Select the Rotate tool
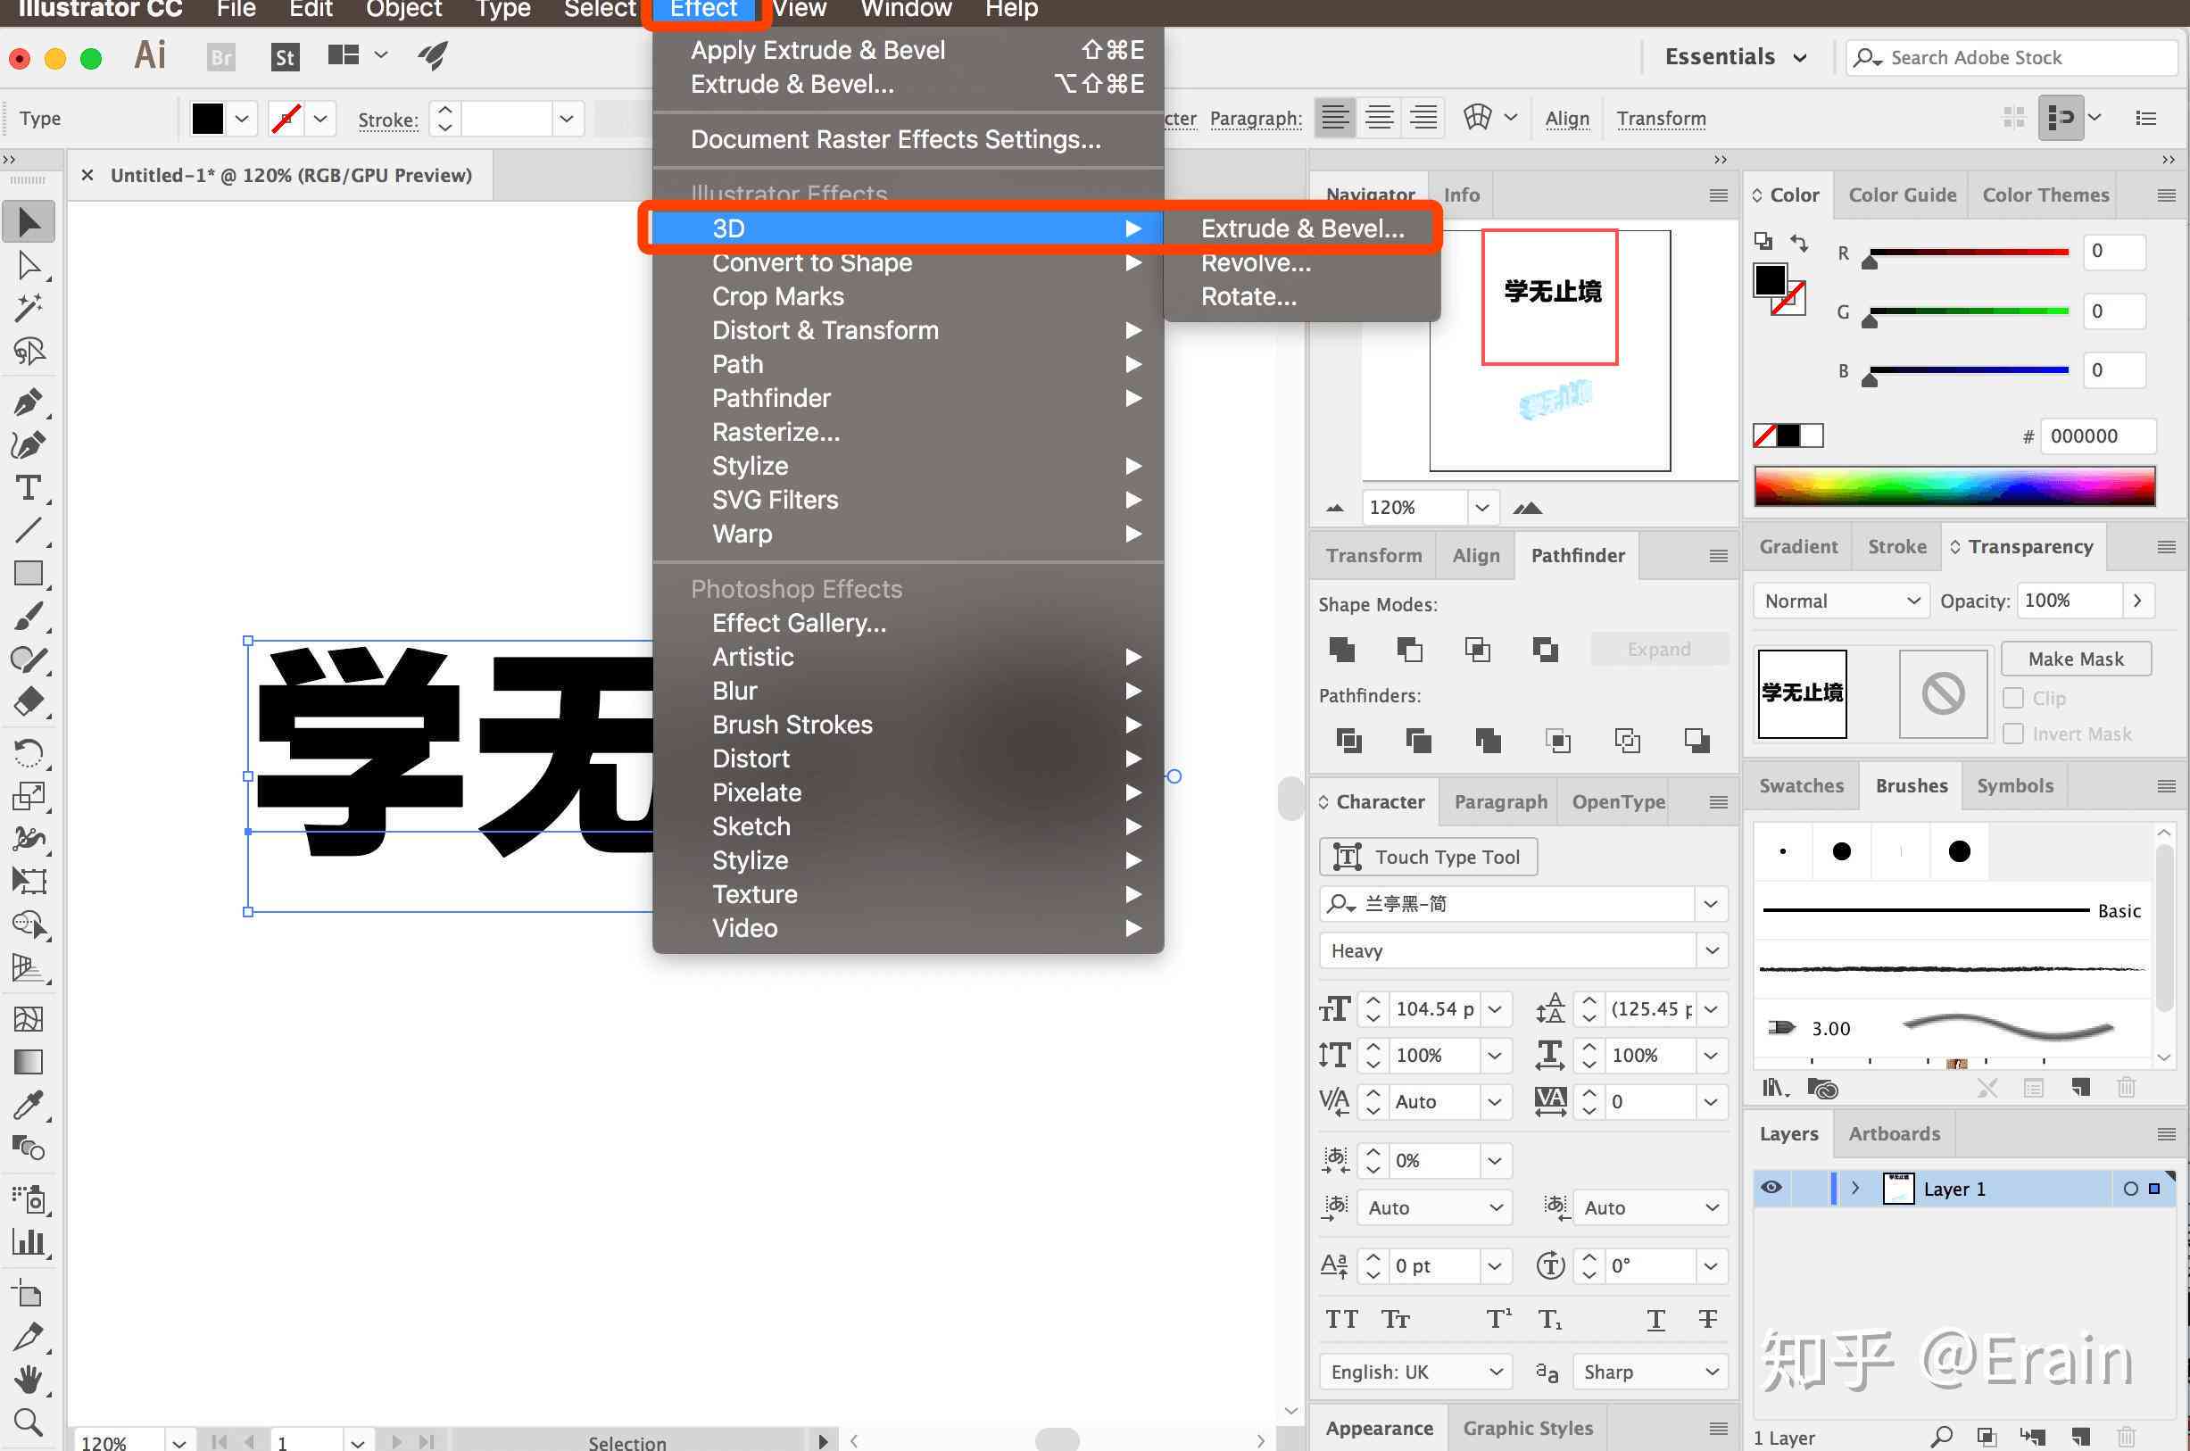Viewport: 2190px width, 1451px height. [x=29, y=752]
